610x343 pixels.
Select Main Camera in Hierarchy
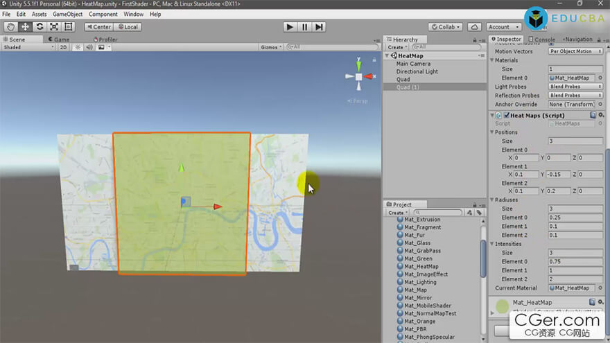pyautogui.click(x=413, y=63)
